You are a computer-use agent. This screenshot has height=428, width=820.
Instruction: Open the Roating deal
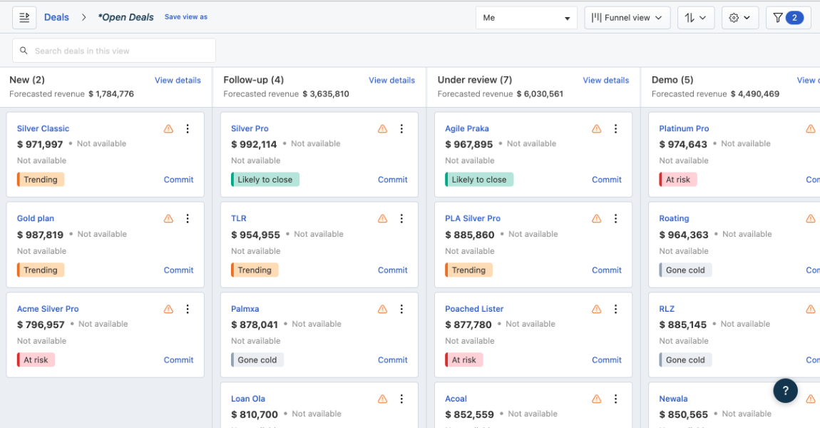[x=674, y=219]
